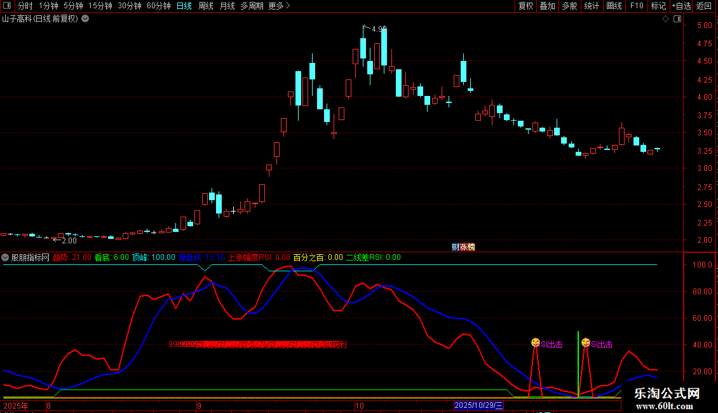The width and height of the screenshot is (718, 413).
Task: Click the 5.00 price axis label
Action: [704, 25]
